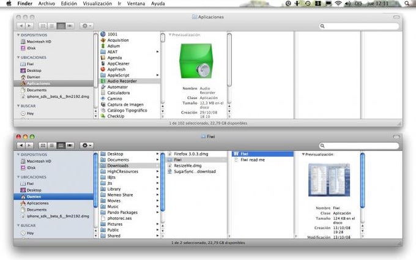Screen dimensions: 416x260
Task: Collapse DISPOSITIVOS section in Aplicaciones window sidebar
Action: [x=18, y=35]
